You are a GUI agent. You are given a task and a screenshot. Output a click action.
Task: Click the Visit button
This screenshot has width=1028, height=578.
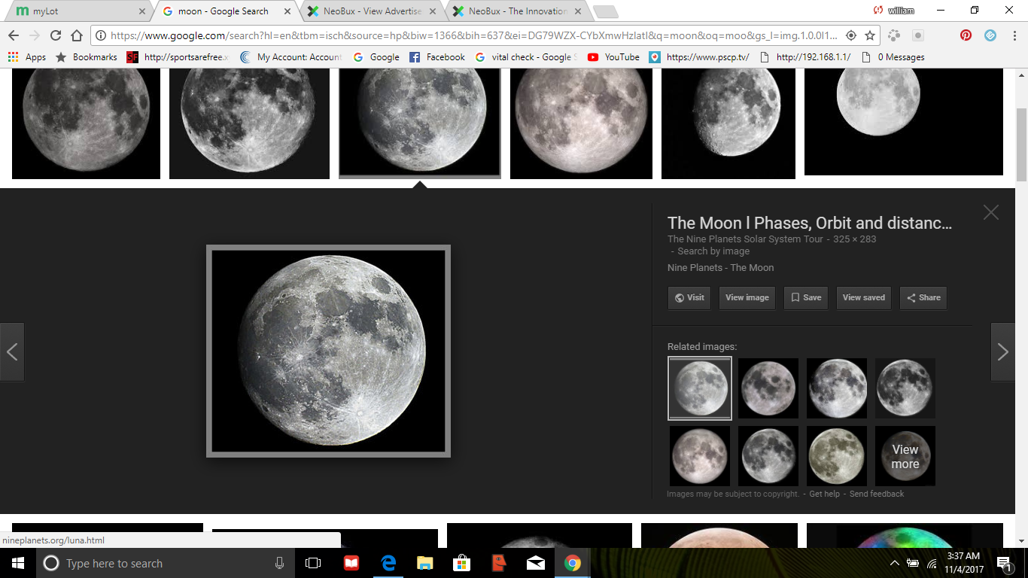tap(689, 297)
